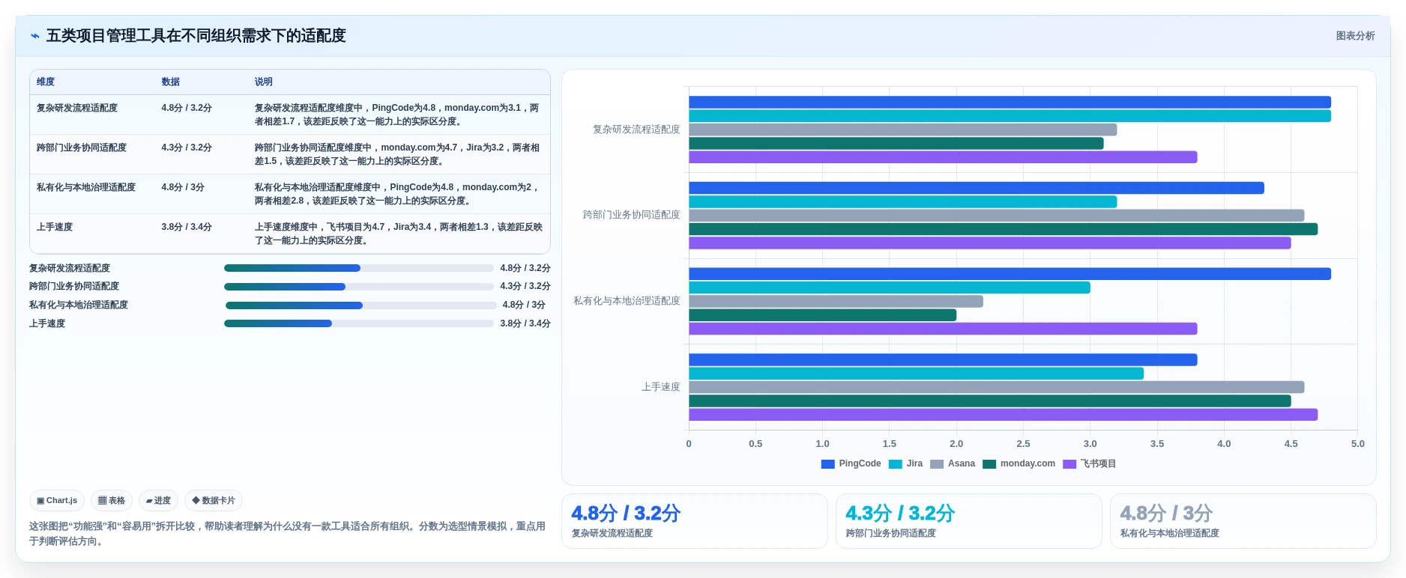Click the 私有化与本地治理适配度 progress bar

(360, 305)
